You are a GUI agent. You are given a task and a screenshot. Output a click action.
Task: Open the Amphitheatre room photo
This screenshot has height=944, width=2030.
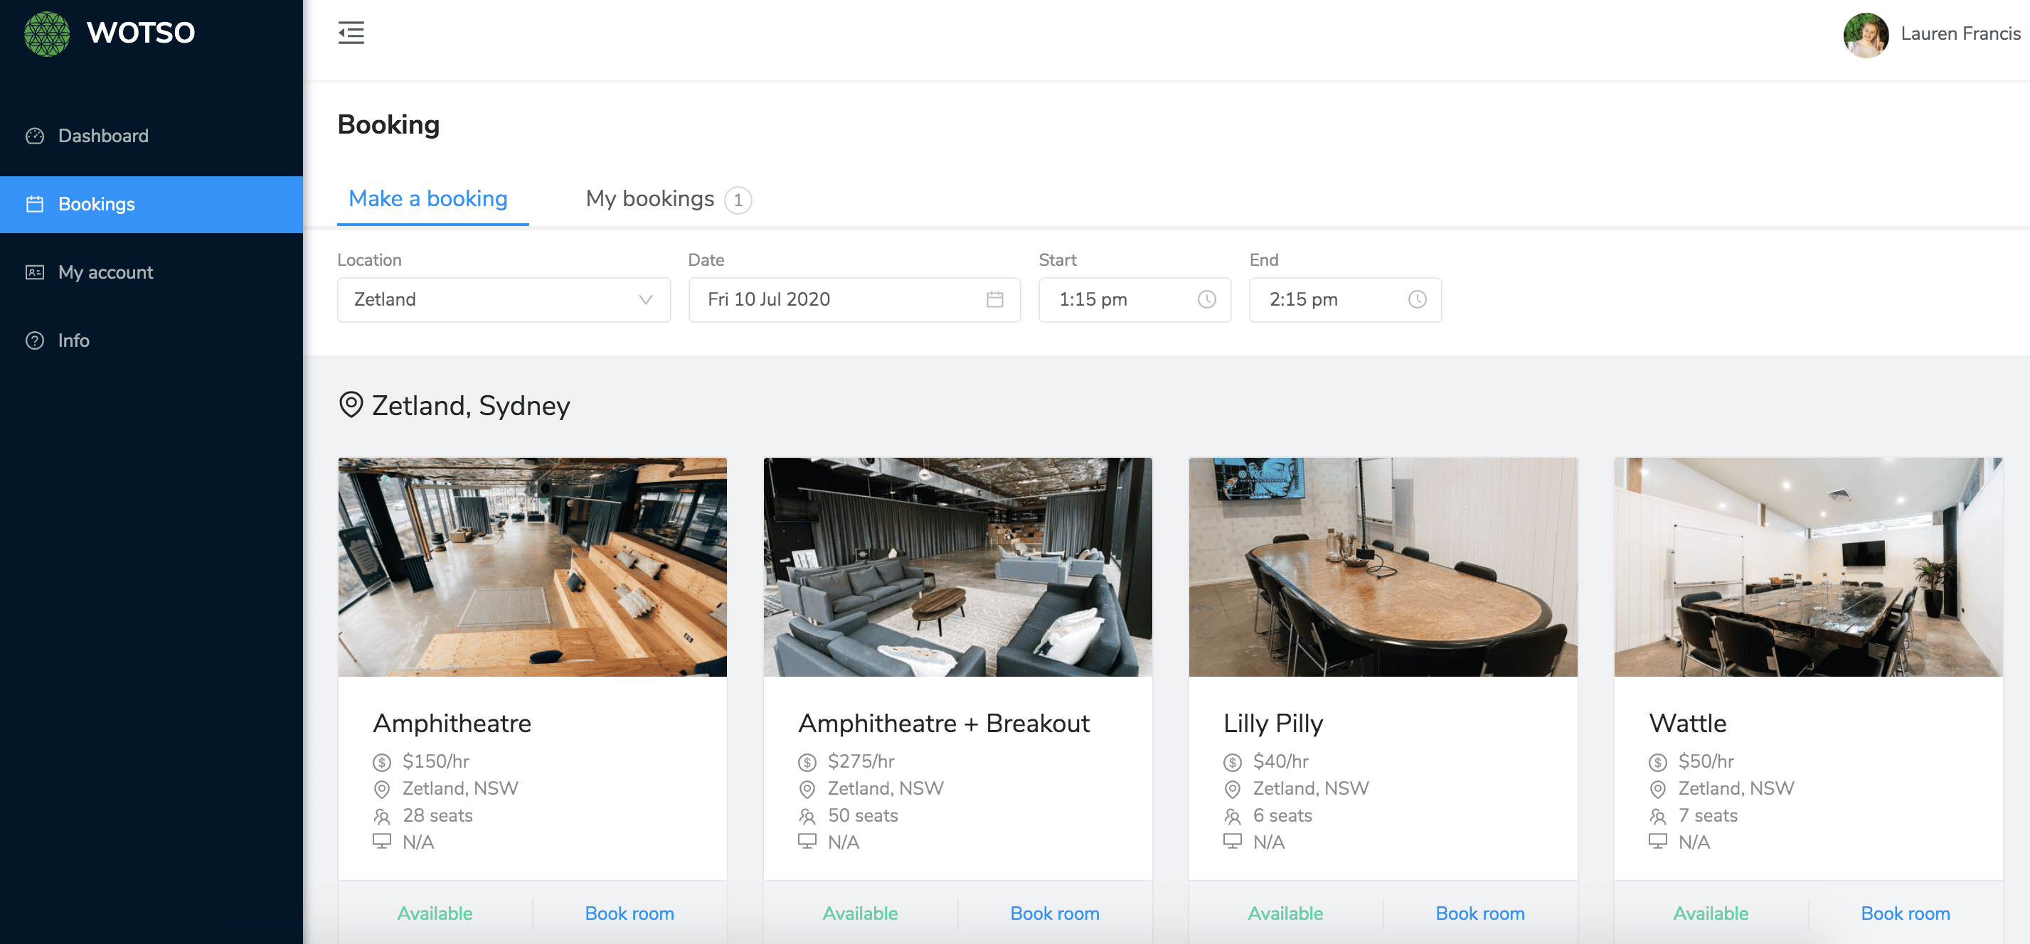coord(533,567)
